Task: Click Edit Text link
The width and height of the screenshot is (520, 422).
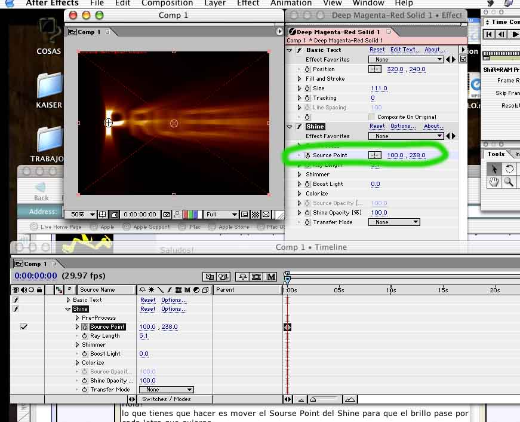Action: click(x=405, y=50)
